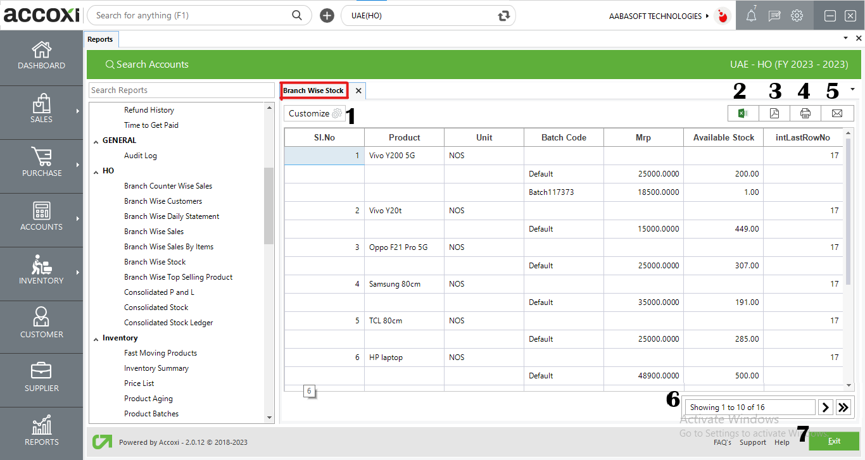Click the Print report icon
The image size is (865, 460).
(805, 113)
